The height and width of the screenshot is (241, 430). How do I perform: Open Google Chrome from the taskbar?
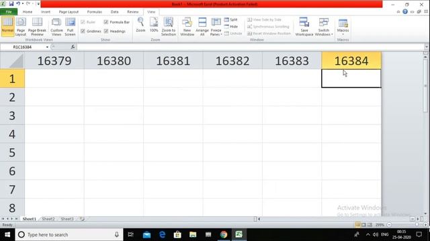224,234
